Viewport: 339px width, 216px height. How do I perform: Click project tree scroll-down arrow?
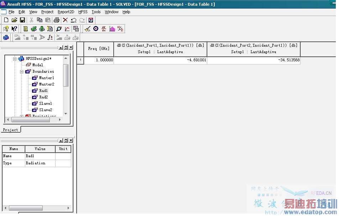[x=66, y=114]
